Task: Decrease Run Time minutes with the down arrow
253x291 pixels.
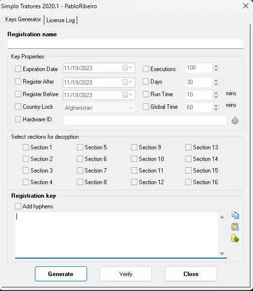Action: 216,97
